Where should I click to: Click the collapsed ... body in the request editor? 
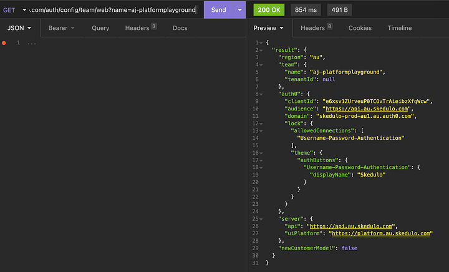coord(32,43)
